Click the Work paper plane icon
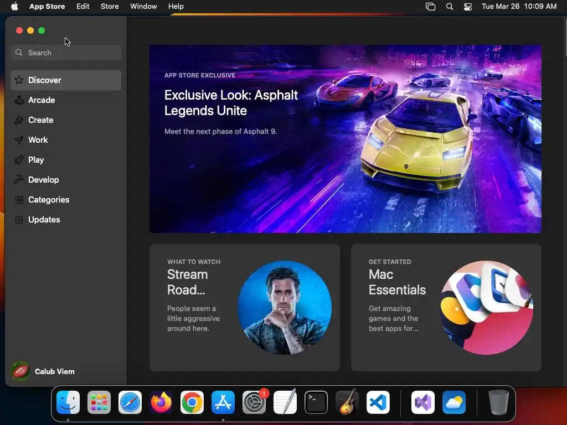The height and width of the screenshot is (425, 567). 19,140
